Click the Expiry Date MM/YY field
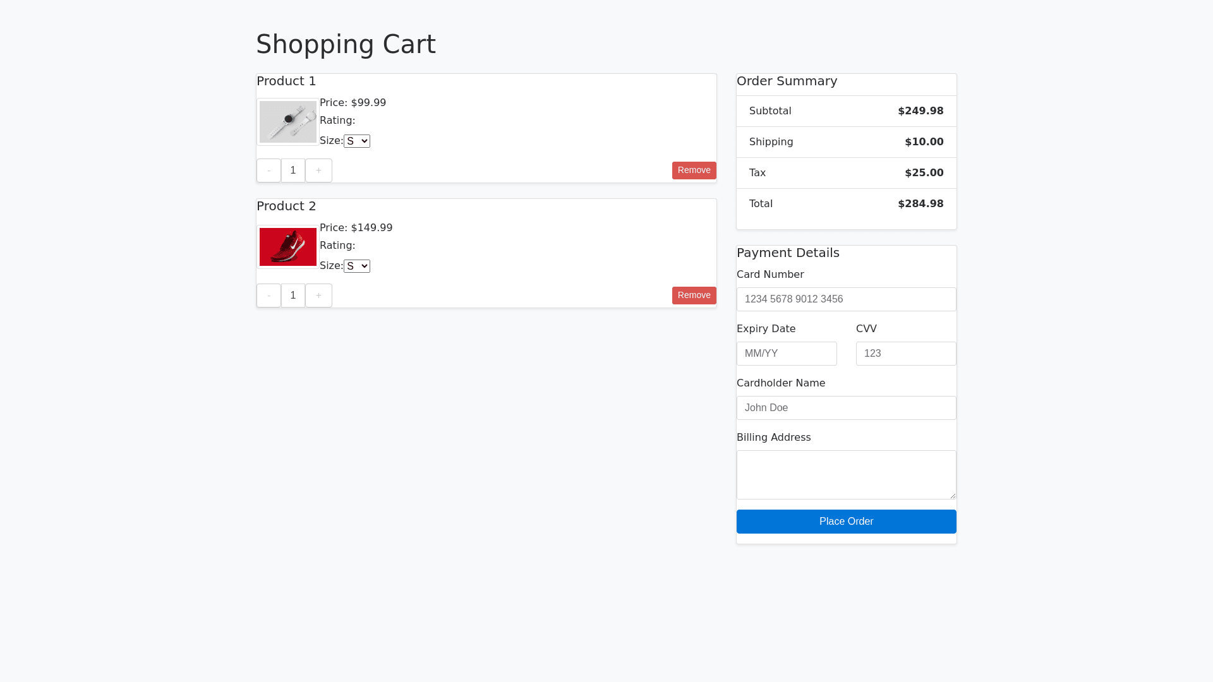The height and width of the screenshot is (682, 1213). (787, 354)
